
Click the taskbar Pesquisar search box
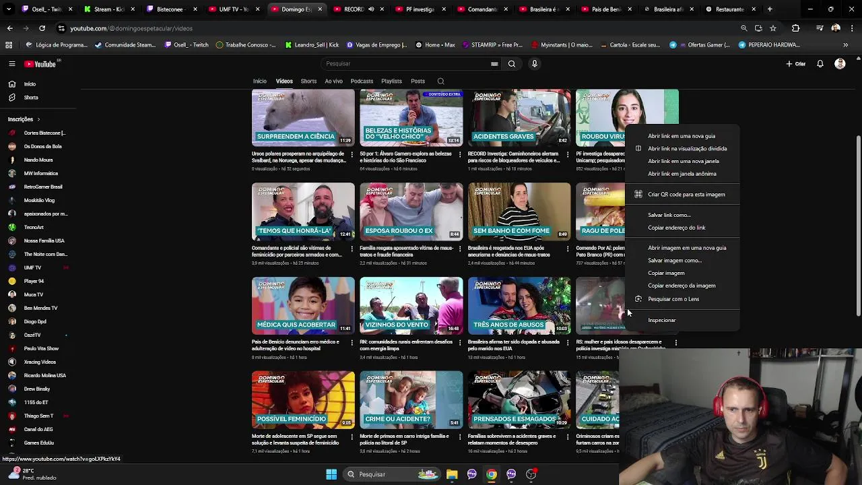[x=393, y=474]
